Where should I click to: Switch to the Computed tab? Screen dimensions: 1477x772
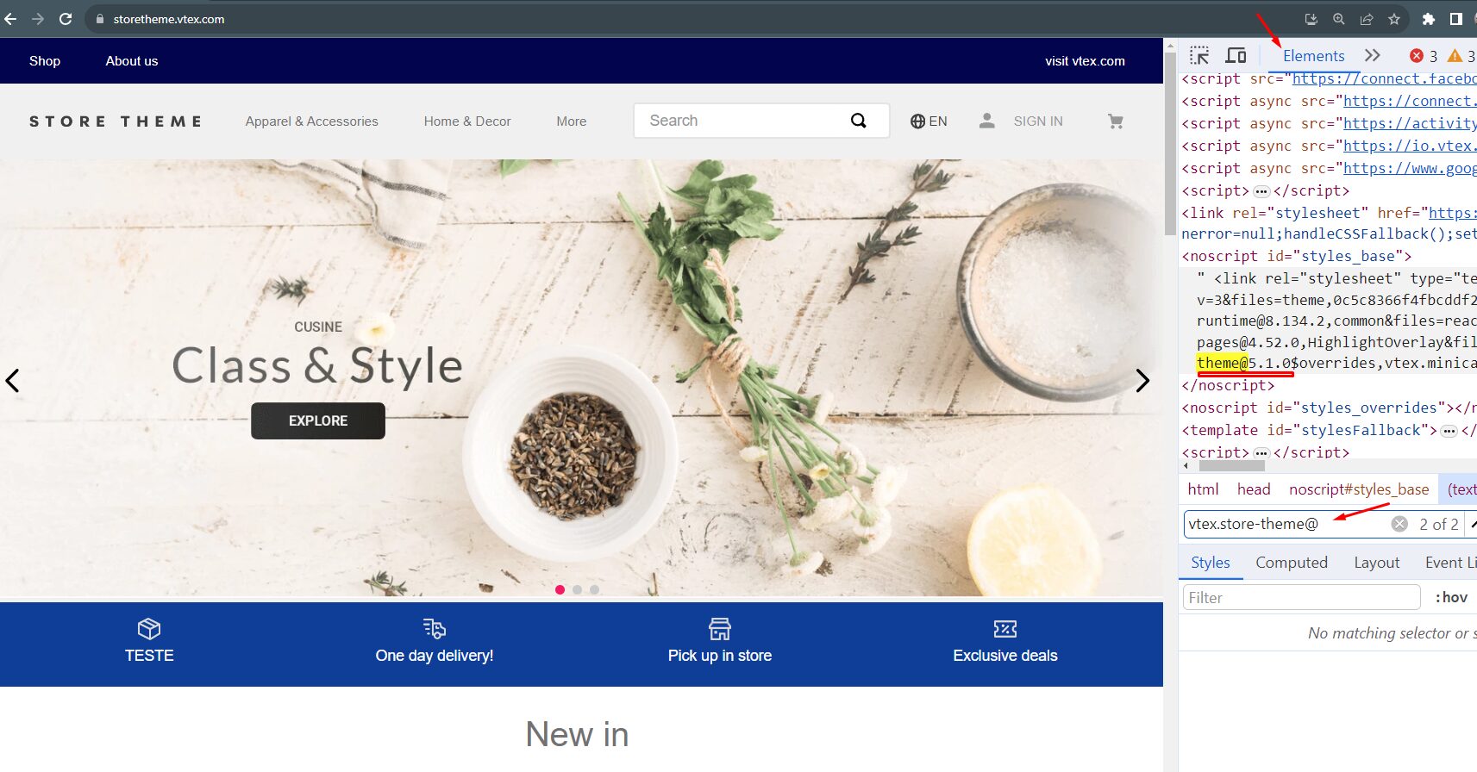pyautogui.click(x=1292, y=563)
